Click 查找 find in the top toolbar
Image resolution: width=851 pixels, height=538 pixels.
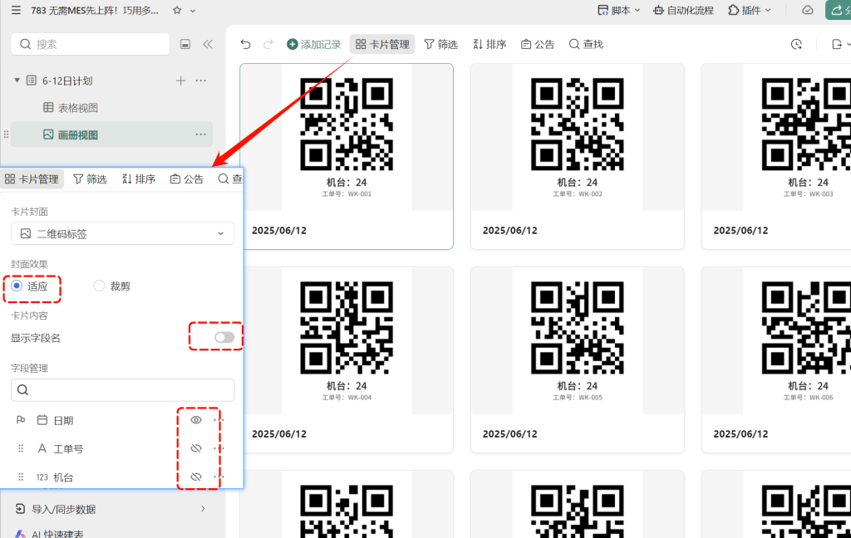tap(586, 45)
